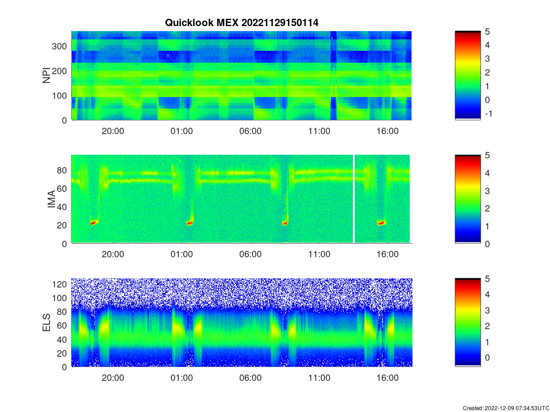Viewport: 550px width, 412px height.
Task: Select the NPI panel colorbar
Action: pyautogui.click(x=467, y=76)
